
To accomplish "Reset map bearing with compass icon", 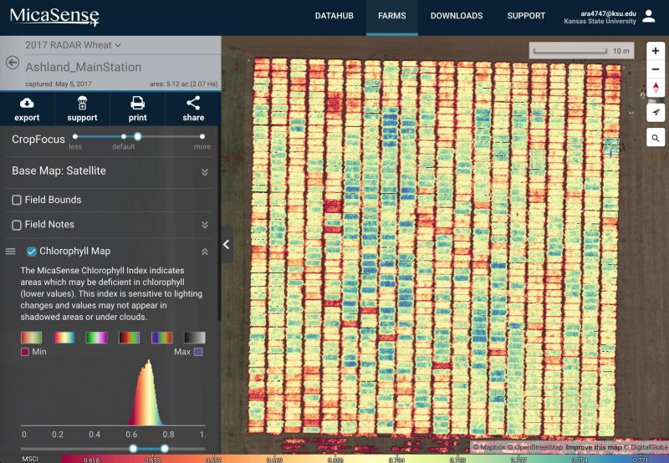I will click(x=655, y=89).
